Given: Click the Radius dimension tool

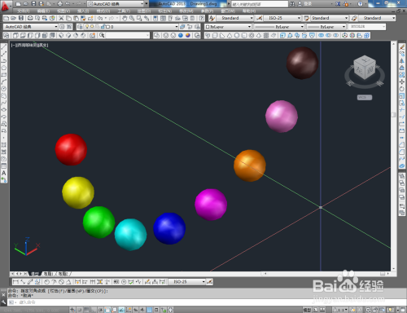Looking at the screenshot, I should 46,282.
